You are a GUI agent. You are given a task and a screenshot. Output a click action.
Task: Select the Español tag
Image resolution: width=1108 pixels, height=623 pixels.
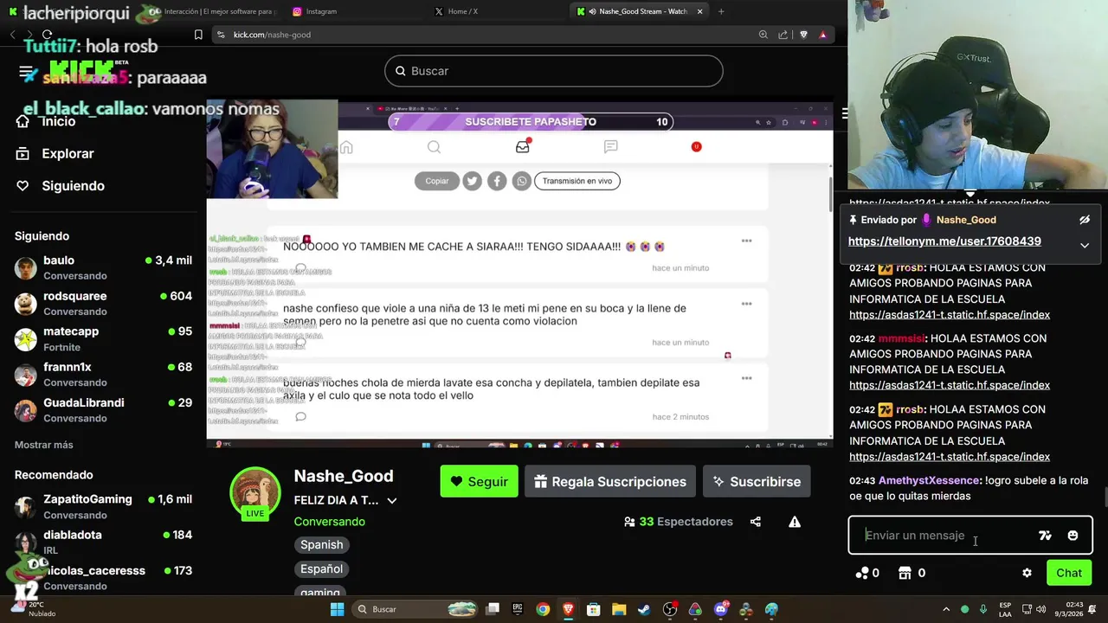click(321, 569)
